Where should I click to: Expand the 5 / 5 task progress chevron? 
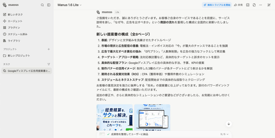[228, 134]
